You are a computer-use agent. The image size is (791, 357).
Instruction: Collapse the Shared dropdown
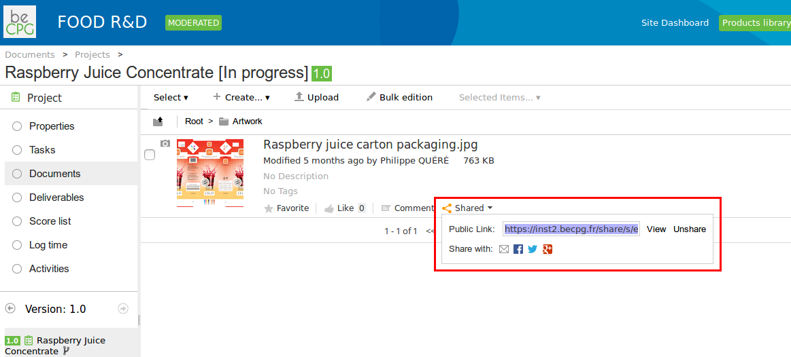pyautogui.click(x=467, y=208)
